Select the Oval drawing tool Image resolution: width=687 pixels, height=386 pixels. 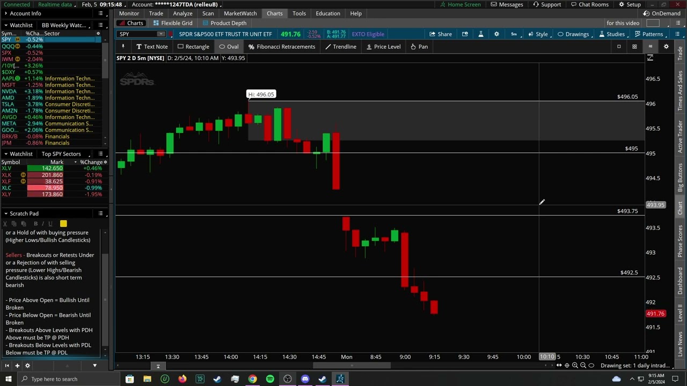[x=229, y=47]
